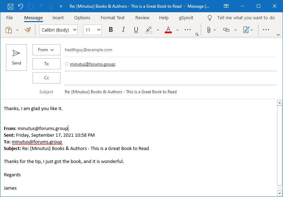Click the insert Link icon
The image size is (283, 197).
[226, 30]
